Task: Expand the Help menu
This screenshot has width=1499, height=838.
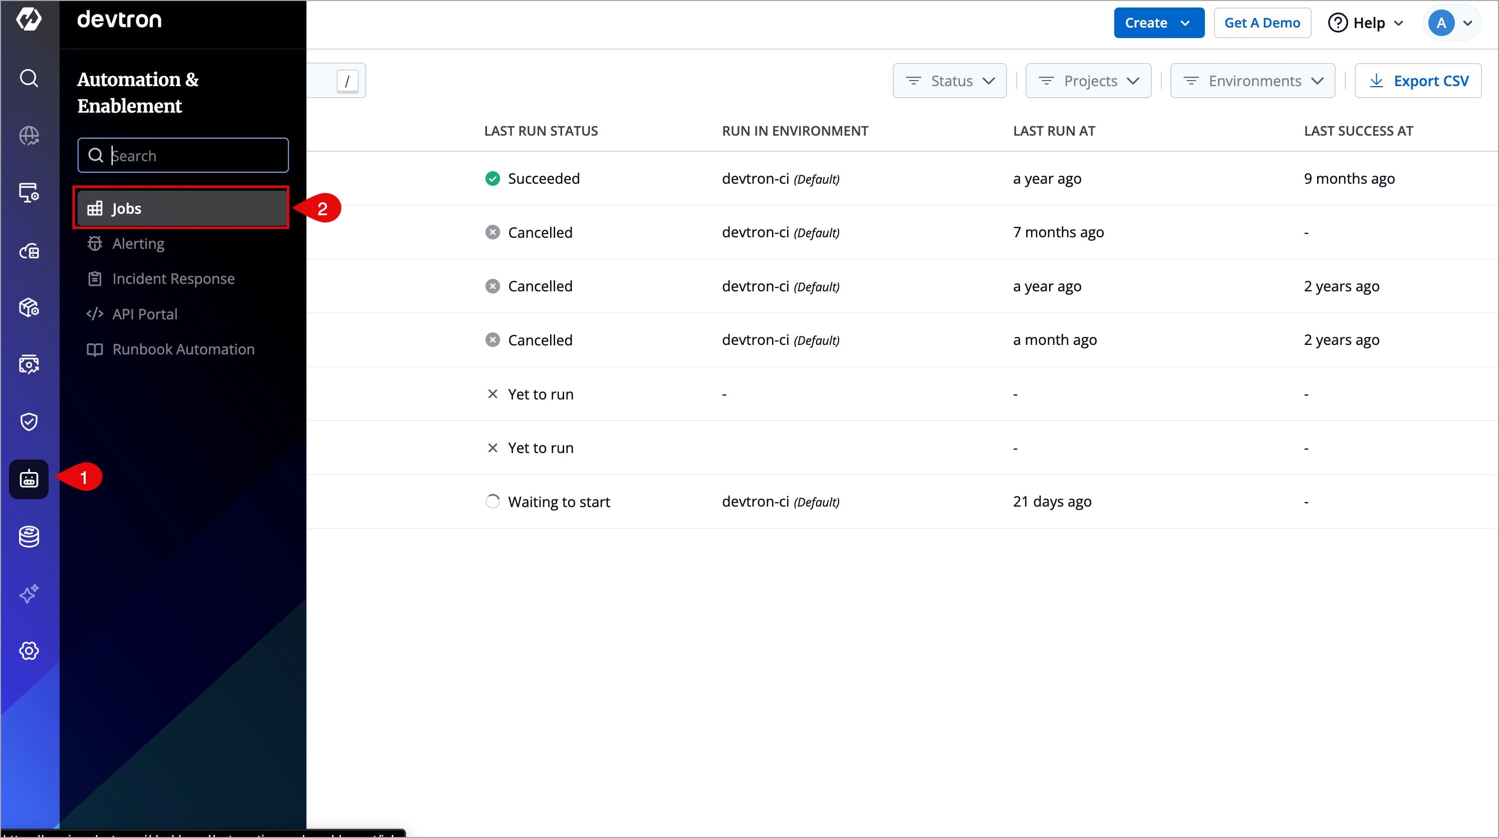Action: pyautogui.click(x=1366, y=23)
